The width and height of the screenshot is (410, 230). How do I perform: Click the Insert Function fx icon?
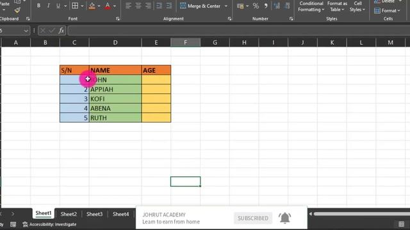pos(61,31)
